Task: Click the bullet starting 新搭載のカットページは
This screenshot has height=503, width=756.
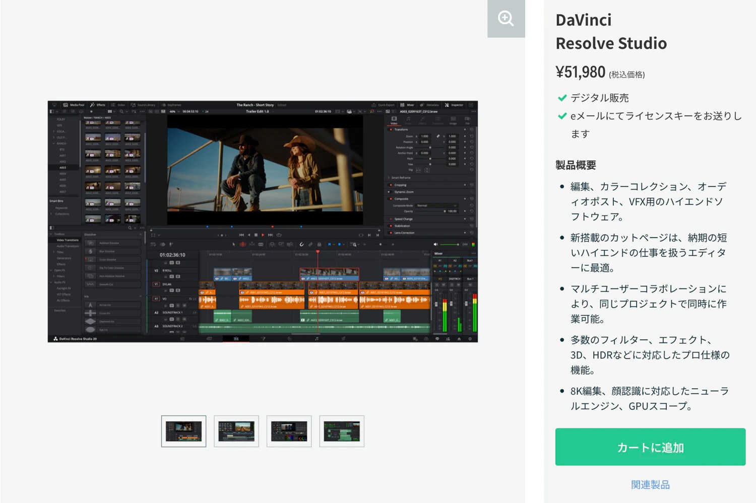Action: click(x=649, y=253)
